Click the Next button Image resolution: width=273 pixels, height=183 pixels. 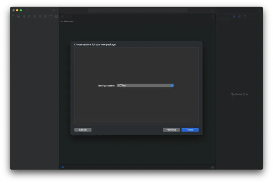(190, 130)
